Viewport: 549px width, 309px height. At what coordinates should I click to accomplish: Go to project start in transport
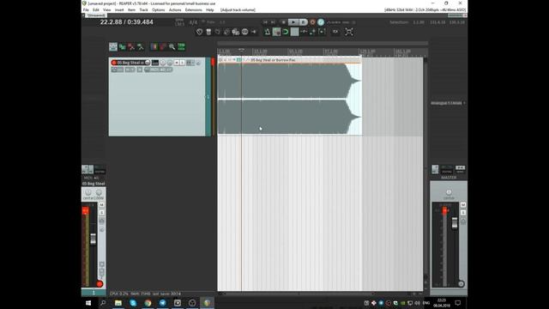pos(265,22)
